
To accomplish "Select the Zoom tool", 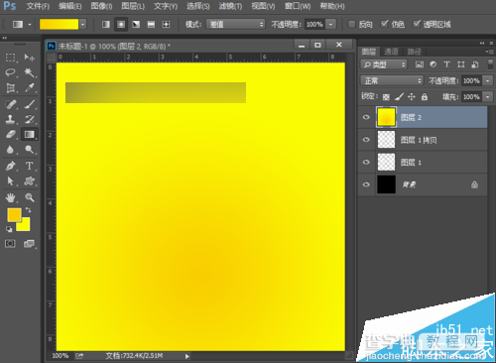I will point(30,197).
